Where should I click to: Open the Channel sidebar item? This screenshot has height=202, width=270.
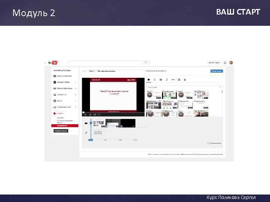click(x=58, y=101)
